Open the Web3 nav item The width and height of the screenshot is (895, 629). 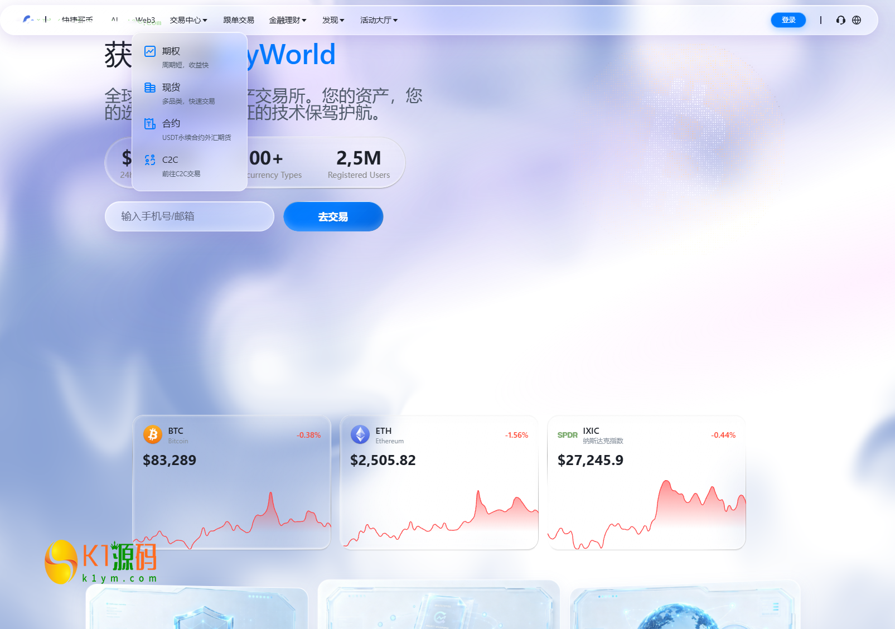pyautogui.click(x=146, y=20)
